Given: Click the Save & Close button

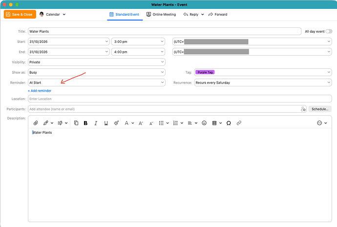Looking at the screenshot, I should (20, 14).
